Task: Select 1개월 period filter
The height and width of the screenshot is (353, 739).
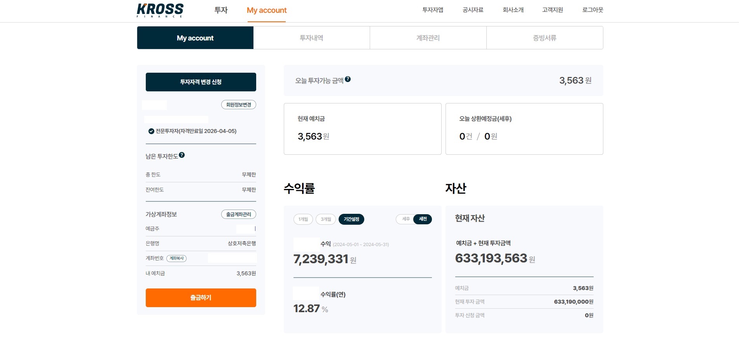Action: point(303,219)
